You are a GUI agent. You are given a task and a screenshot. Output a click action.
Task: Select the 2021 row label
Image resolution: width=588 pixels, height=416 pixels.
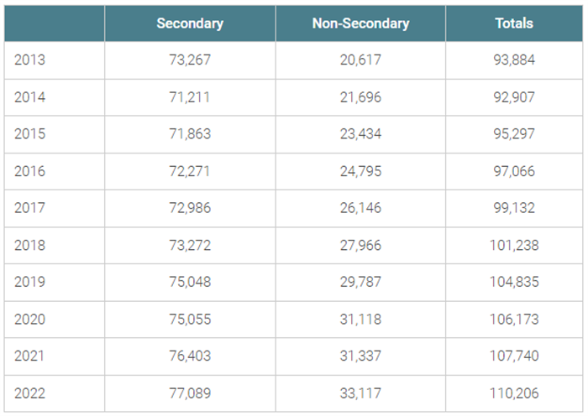click(29, 356)
